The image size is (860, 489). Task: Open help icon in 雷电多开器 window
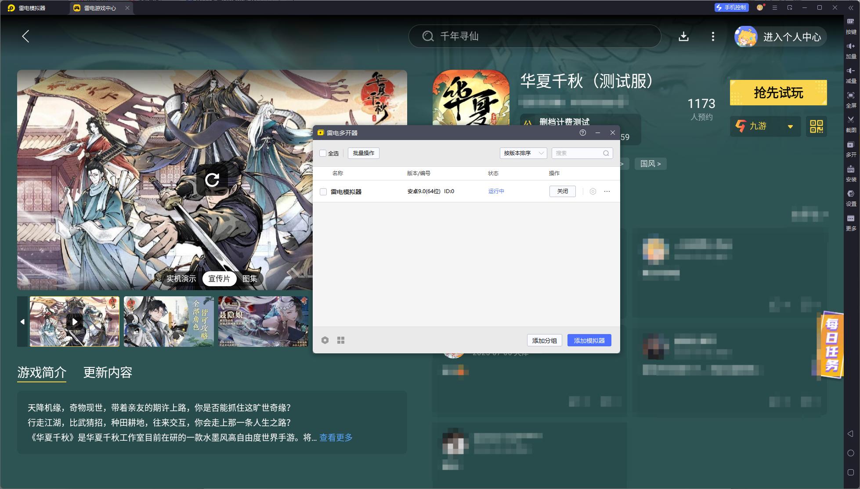[583, 133]
